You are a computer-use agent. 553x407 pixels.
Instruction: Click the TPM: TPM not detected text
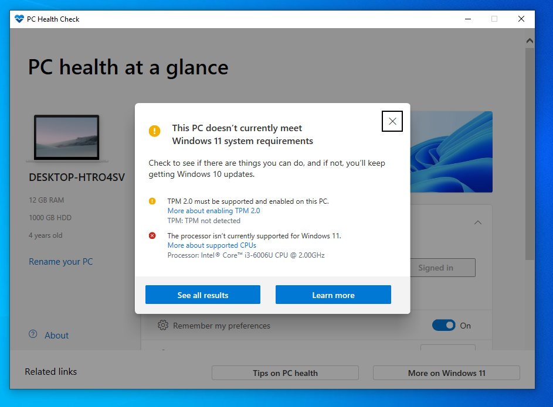tap(204, 221)
